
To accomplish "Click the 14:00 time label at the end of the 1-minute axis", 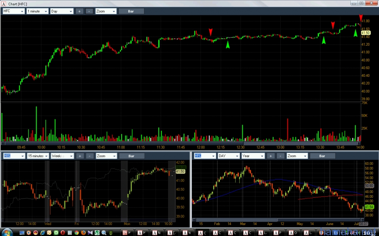I will (x=360, y=147).
